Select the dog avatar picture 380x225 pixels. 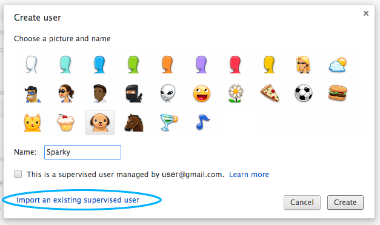pyautogui.click(x=100, y=122)
